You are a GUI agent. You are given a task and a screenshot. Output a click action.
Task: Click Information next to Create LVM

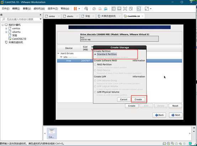coord(139,77)
